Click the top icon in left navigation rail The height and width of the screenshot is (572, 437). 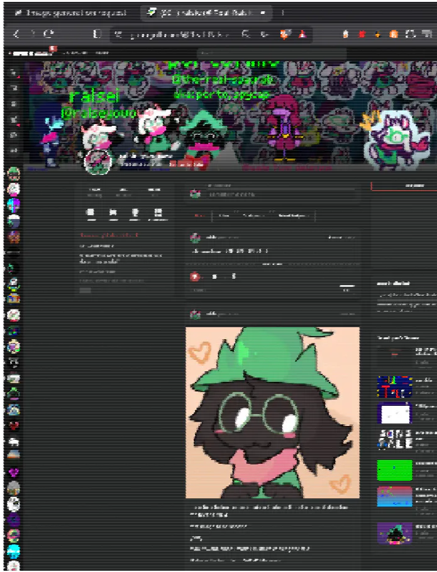pyautogui.click(x=13, y=72)
